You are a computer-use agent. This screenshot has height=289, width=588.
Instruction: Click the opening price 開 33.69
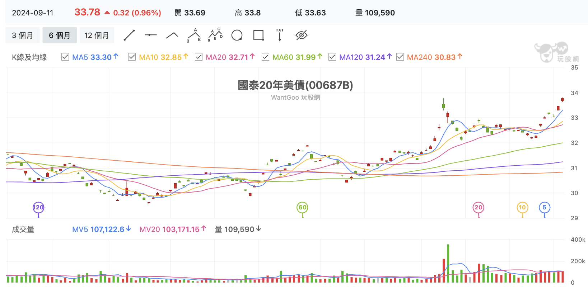190,13
